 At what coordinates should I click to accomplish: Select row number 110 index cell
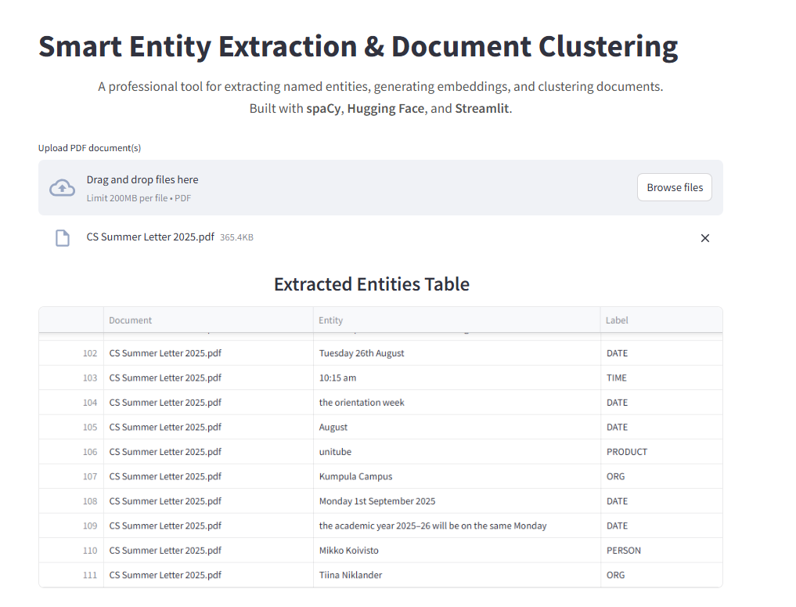[71, 550]
